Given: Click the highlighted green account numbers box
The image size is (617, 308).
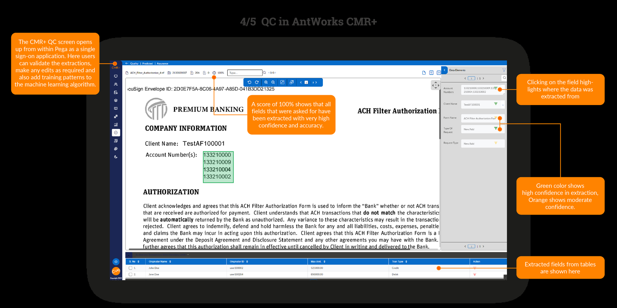Looking at the screenshot, I should (218, 167).
